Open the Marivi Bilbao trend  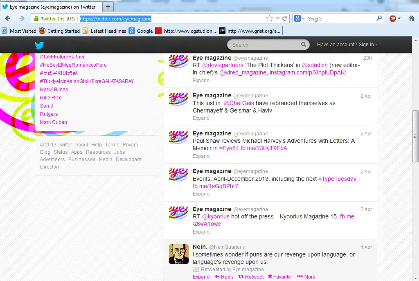(x=54, y=90)
